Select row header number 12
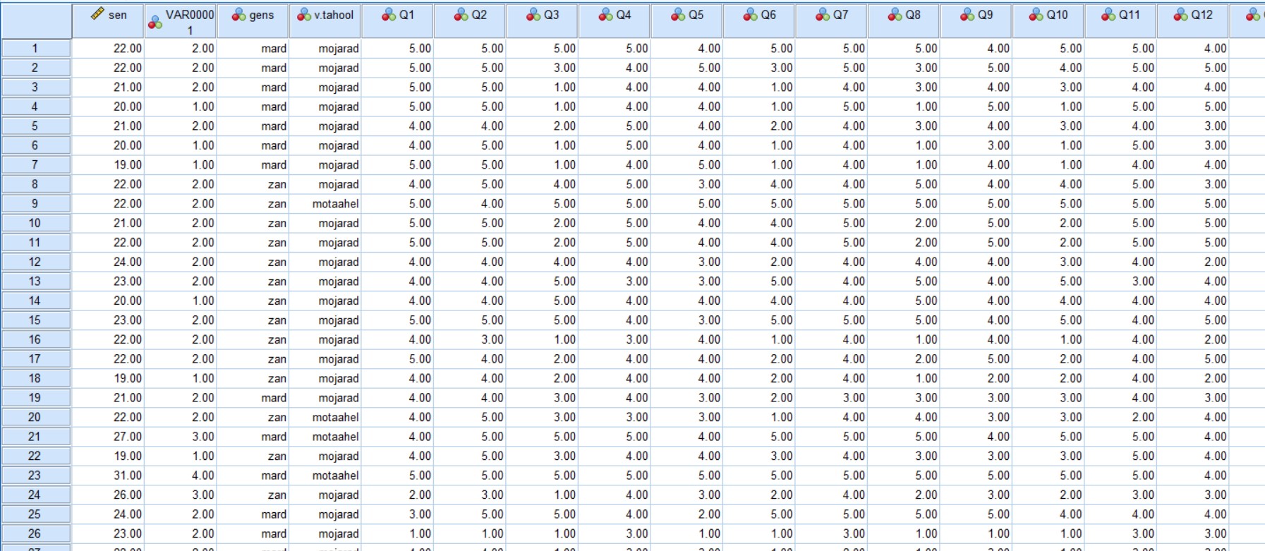 [x=35, y=262]
